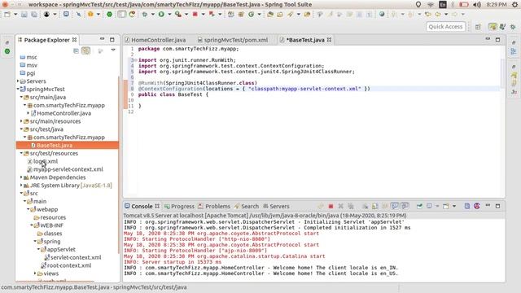This screenshot has width=521, height=293.
Task: Open the console selection dropdown arrow
Action: (x=437, y=206)
